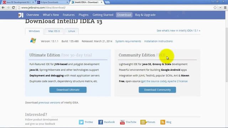
Task: Click Community Edition heading
Action: pyautogui.click(x=137, y=55)
